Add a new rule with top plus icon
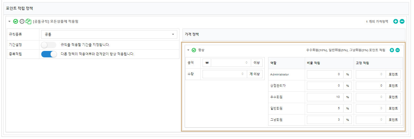 point(396,21)
